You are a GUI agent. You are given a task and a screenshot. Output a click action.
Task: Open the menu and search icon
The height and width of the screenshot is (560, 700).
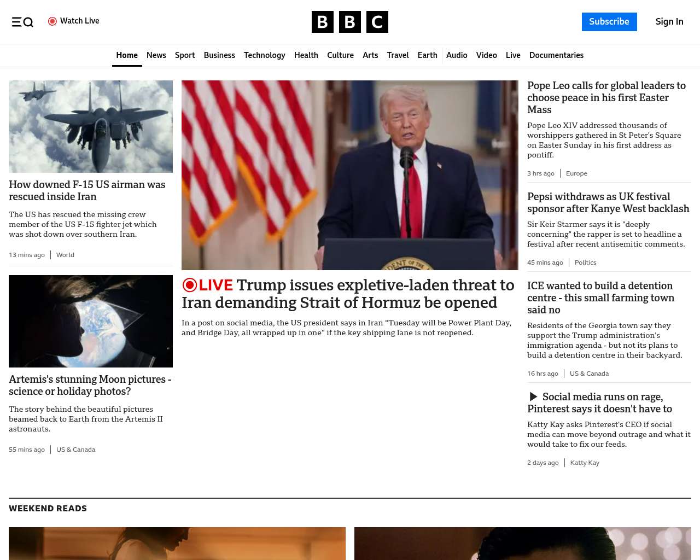click(22, 22)
